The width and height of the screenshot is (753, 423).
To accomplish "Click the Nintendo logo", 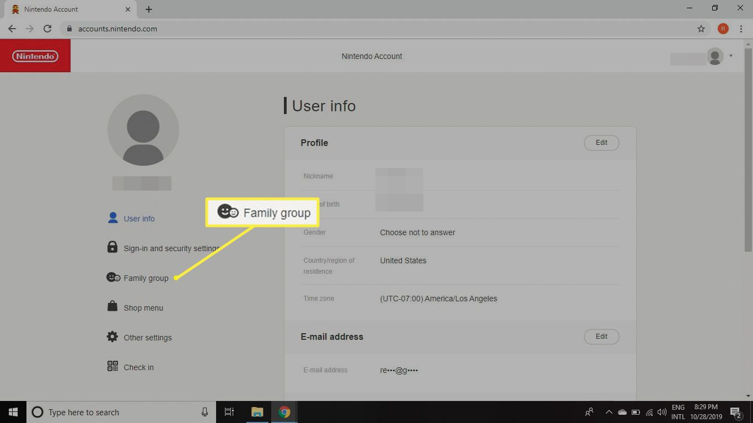I will tap(35, 56).
